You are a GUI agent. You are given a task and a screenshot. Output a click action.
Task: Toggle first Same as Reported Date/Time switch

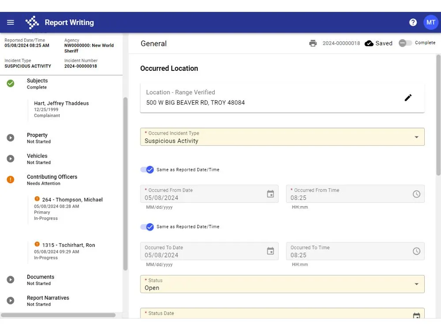coord(147,170)
